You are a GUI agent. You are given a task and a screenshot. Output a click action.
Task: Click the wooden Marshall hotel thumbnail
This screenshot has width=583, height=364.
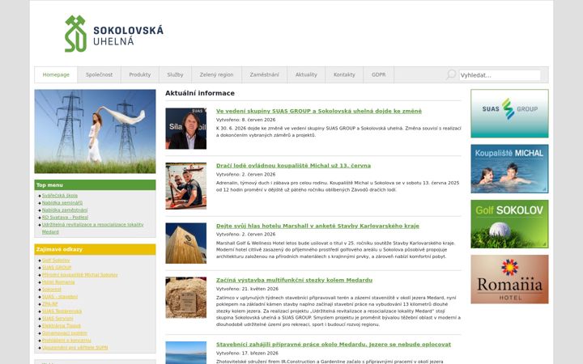tap(186, 243)
